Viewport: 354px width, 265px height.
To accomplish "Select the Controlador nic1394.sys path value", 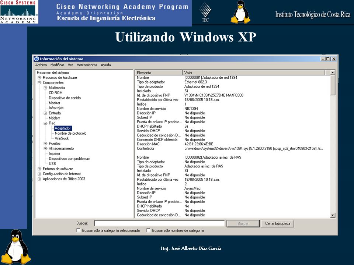I will coord(254,148).
